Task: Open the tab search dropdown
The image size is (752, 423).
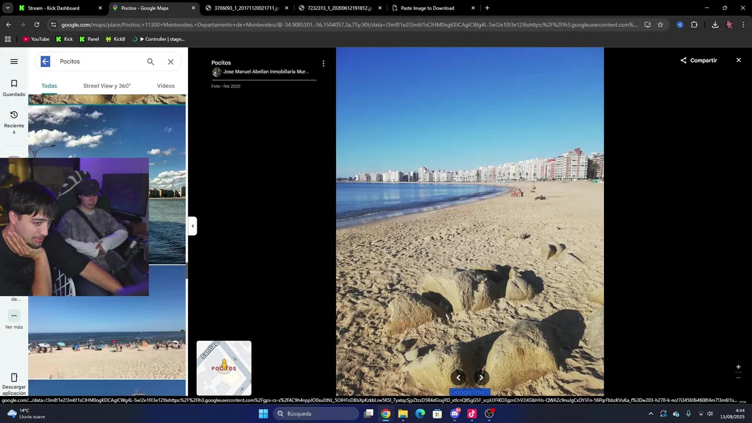Action: click(x=8, y=8)
